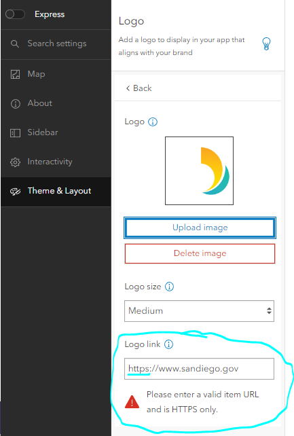Open the Logo size Medium dropdown
The width and height of the screenshot is (294, 436).
click(199, 311)
